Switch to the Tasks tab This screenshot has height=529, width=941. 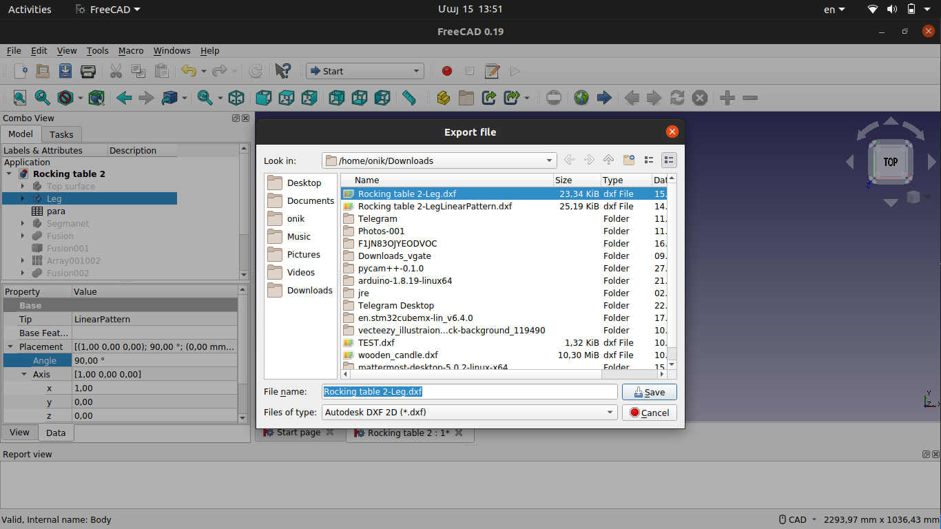click(61, 134)
